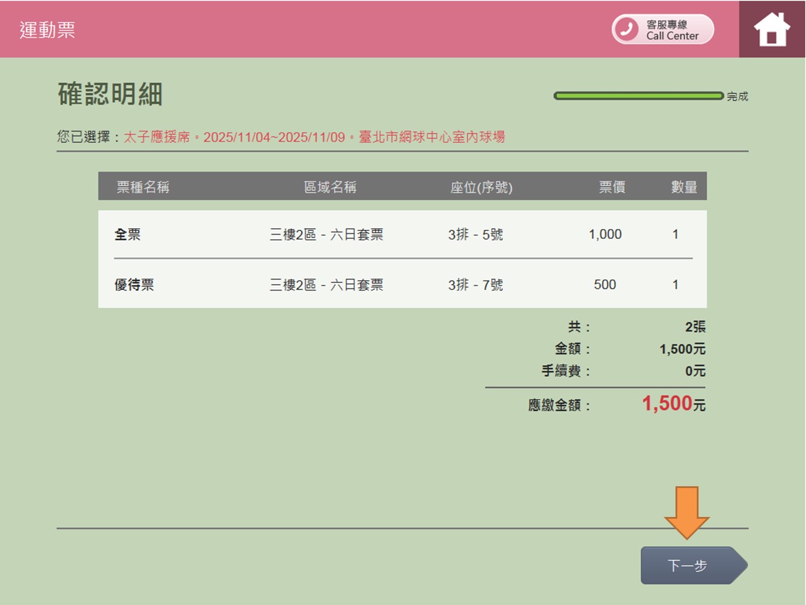Click the 區域名稱 column header
The width and height of the screenshot is (806, 605).
tap(330, 187)
